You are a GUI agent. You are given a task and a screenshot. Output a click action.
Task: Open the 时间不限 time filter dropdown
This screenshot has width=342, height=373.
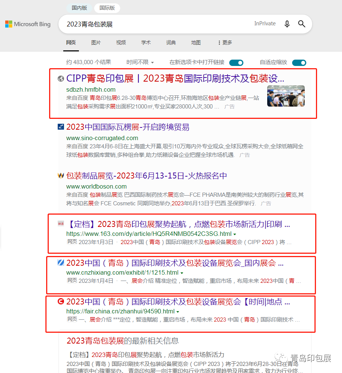click(140, 62)
